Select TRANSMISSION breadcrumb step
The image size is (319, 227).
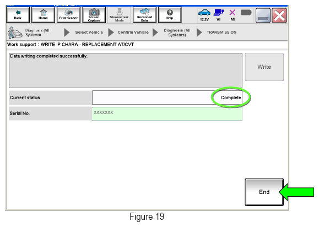coord(221,33)
